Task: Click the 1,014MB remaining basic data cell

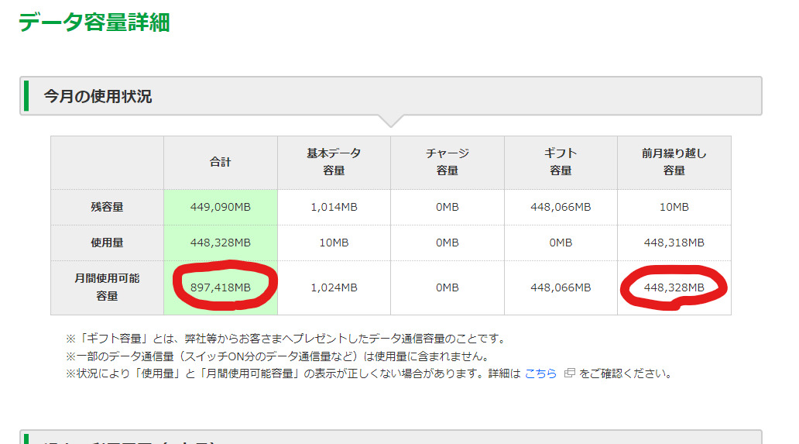Action: point(334,208)
